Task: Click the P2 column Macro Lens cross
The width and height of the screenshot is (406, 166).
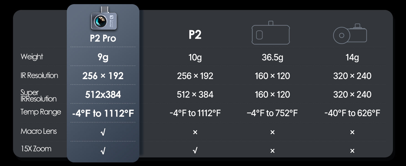Action: [x=195, y=132]
